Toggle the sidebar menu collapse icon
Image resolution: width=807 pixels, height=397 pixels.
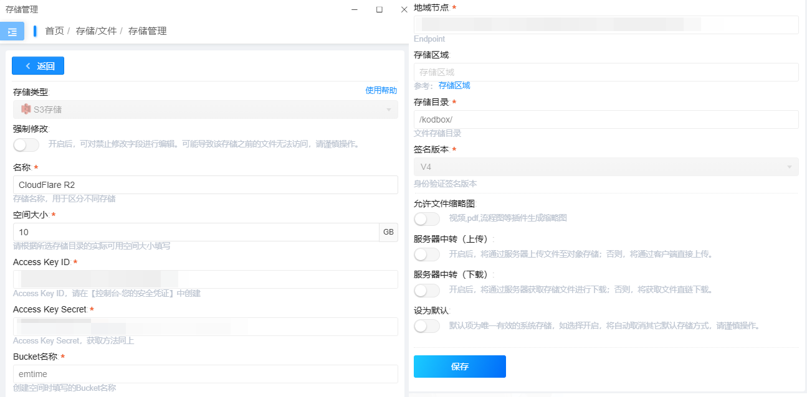point(12,31)
